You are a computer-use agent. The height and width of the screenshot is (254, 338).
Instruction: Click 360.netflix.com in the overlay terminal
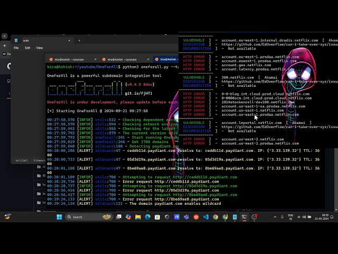point(238,77)
